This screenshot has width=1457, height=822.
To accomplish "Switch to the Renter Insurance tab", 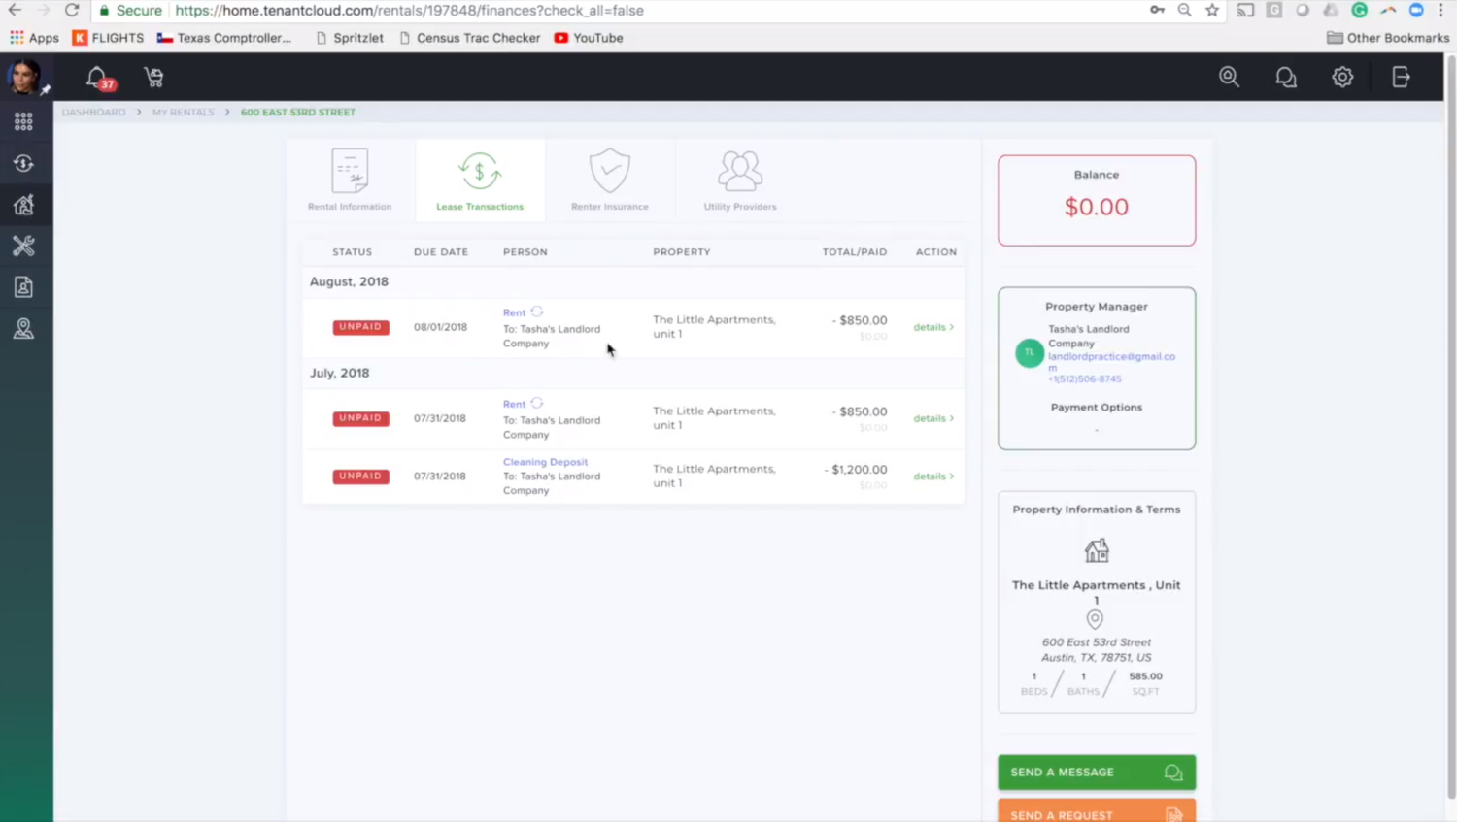I will (x=609, y=181).
